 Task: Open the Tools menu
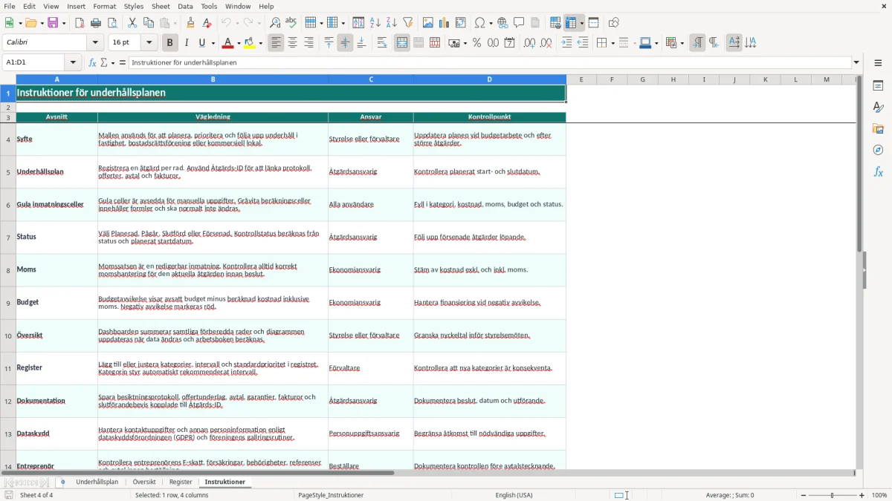pos(209,6)
